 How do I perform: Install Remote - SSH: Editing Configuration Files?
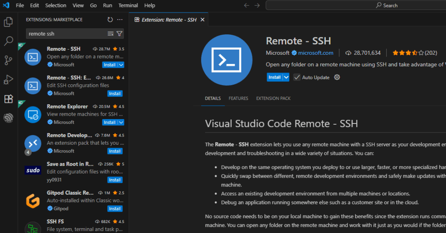tap(115, 93)
